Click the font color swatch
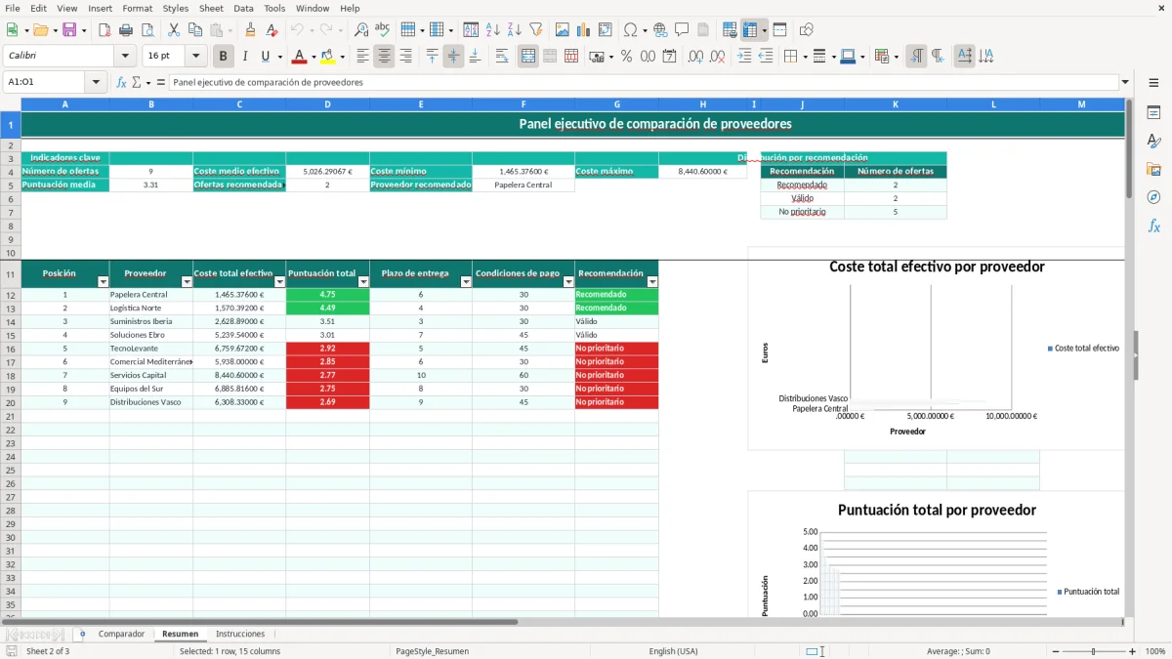Image resolution: width=1172 pixels, height=659 pixels. [300, 57]
